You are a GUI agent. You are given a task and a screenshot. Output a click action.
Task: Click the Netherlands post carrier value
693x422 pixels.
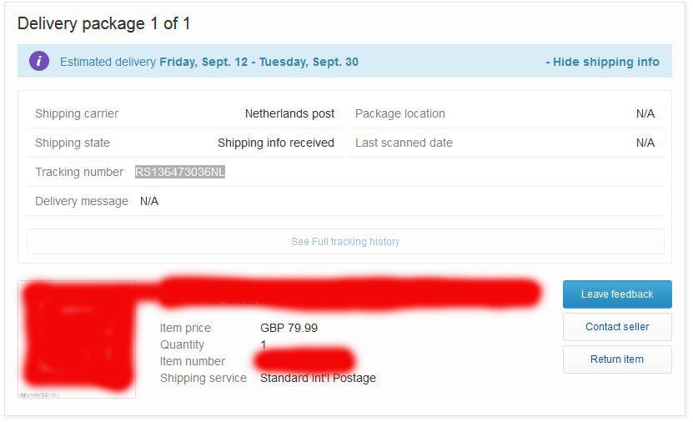[289, 113]
